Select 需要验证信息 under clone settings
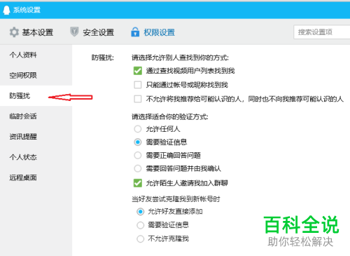 point(140,225)
